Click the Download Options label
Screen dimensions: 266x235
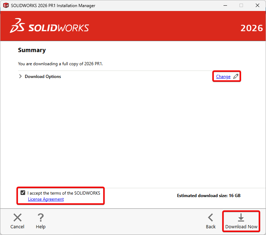tap(43, 77)
